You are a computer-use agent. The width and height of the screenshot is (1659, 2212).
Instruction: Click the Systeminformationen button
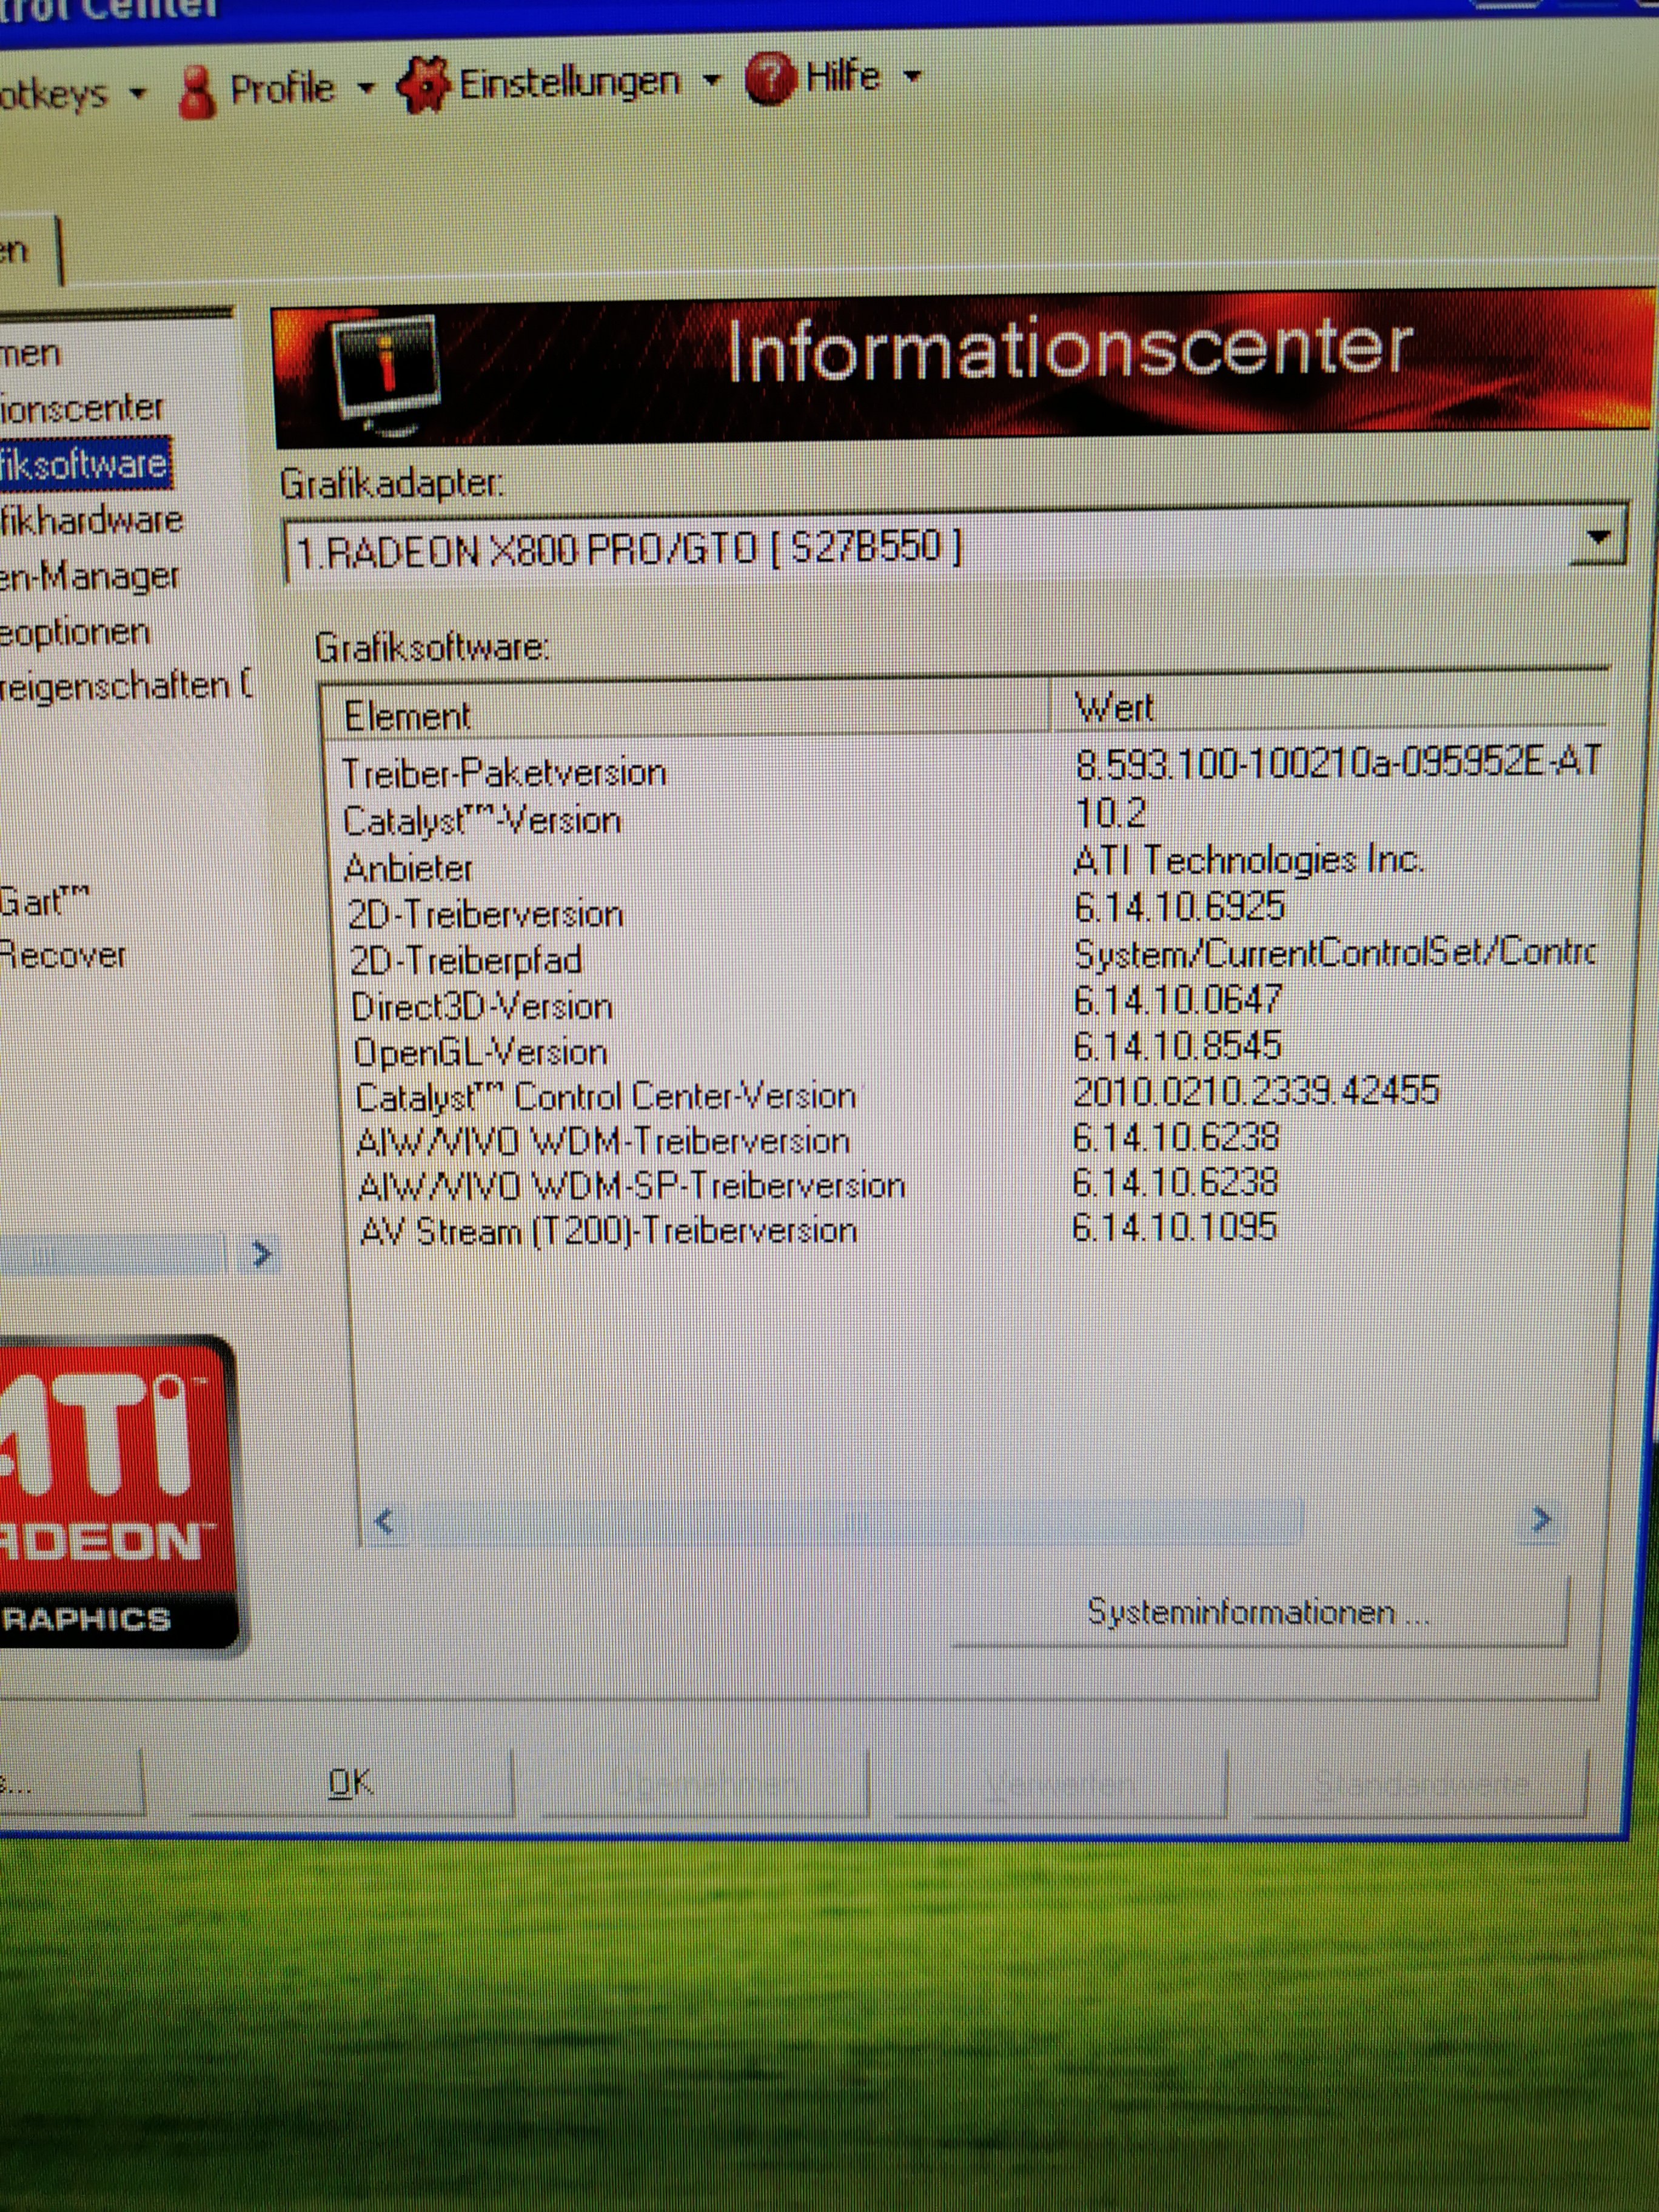[x=1258, y=1613]
